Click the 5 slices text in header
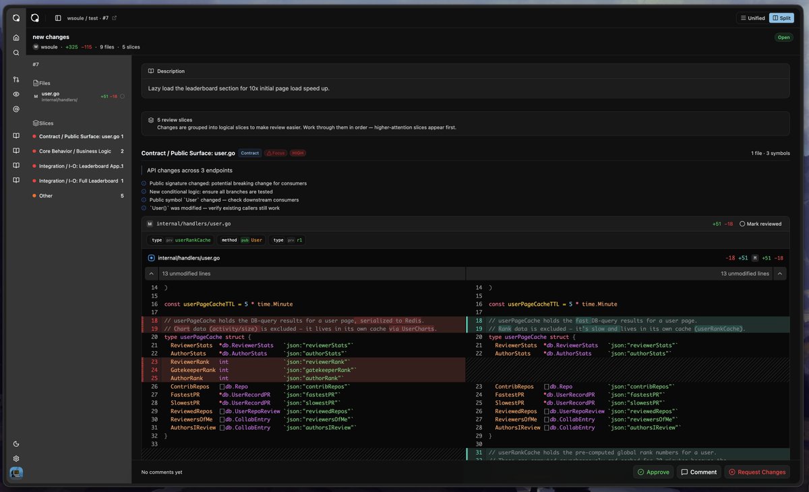 [131, 47]
